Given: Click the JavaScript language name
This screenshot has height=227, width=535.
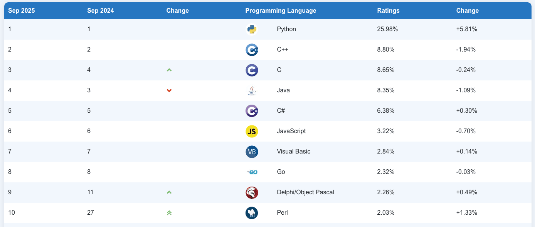Looking at the screenshot, I should pyautogui.click(x=291, y=131).
